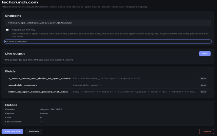Screen dimensions: 217x136
Task: Enable the Require an API key checkbox
Action: point(7,30)
